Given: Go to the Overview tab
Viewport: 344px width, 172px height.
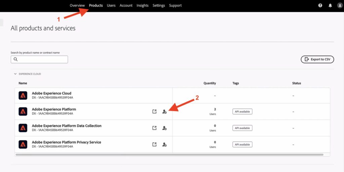Looking at the screenshot, I should (77, 5).
